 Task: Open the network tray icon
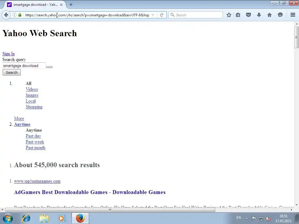(x=261, y=218)
